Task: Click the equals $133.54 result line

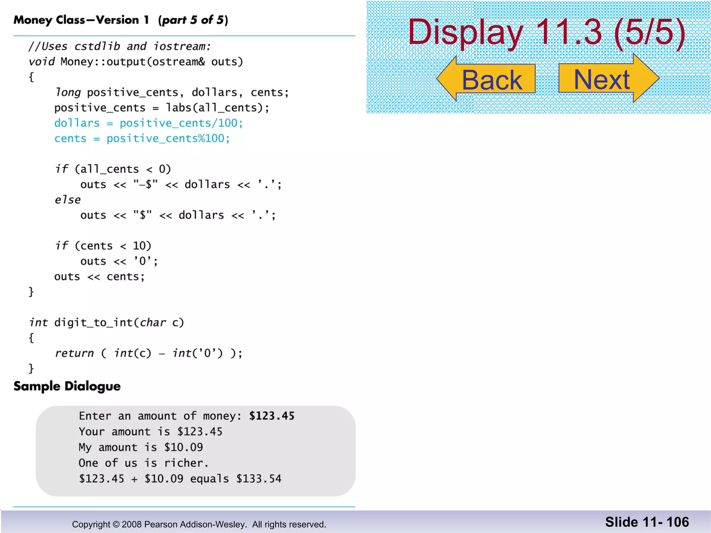Action: [x=180, y=479]
